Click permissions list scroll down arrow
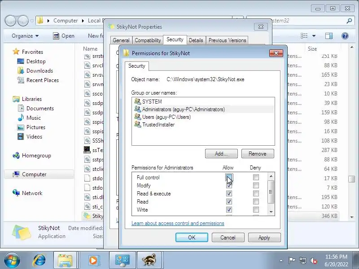This screenshot has height=269, width=359. coord(271,212)
